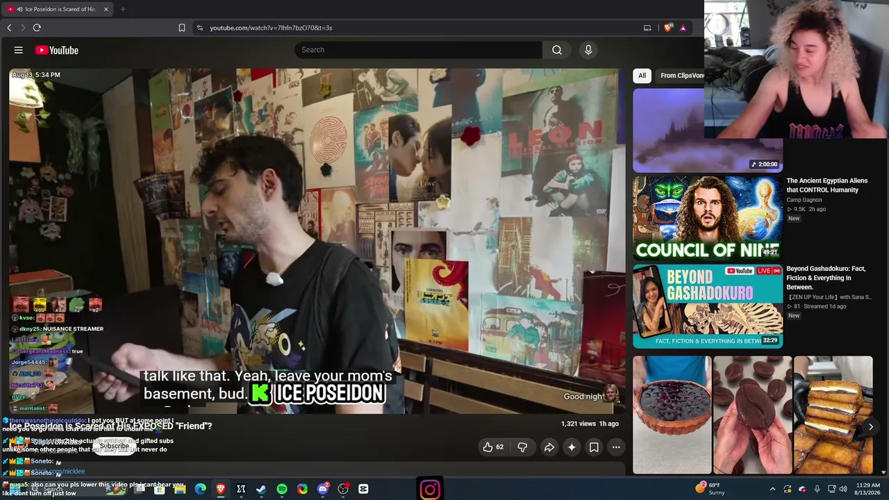
Task: Open the site information icon beside the URL
Action: coord(200,28)
